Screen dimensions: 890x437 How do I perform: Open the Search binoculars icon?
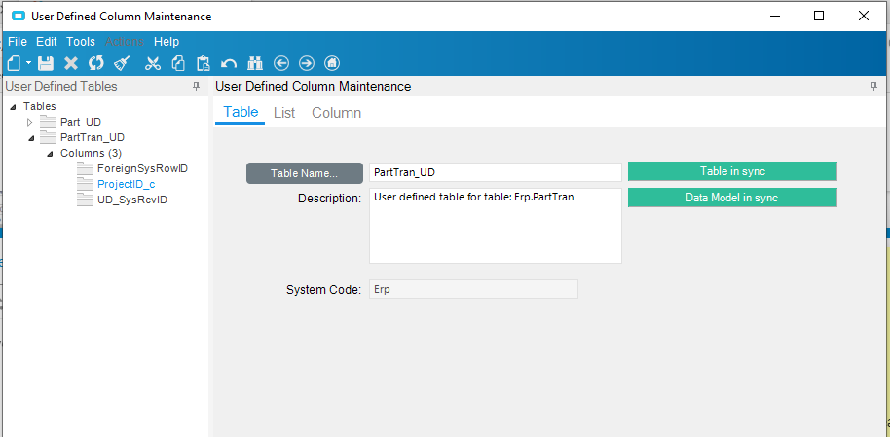(x=255, y=63)
